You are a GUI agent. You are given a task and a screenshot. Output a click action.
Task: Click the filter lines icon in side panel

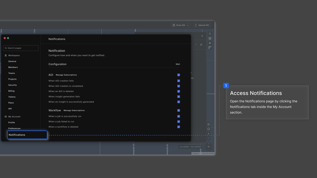[196, 44]
